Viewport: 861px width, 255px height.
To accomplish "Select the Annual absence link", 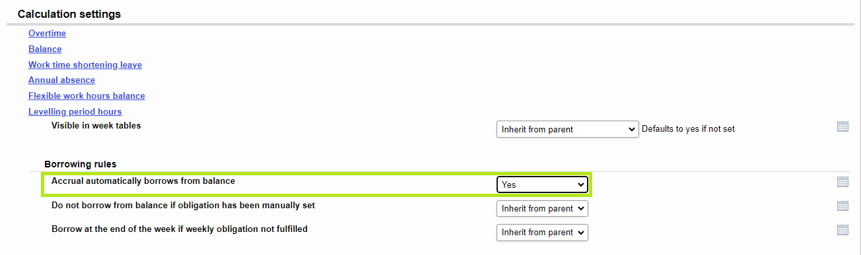I will coord(61,80).
